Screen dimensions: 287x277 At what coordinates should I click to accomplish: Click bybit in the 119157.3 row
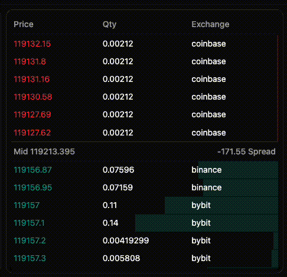[201, 258]
